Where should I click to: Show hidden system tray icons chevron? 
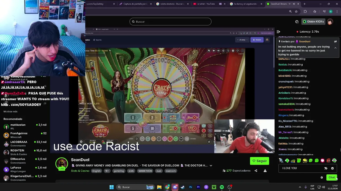[x=300, y=187]
